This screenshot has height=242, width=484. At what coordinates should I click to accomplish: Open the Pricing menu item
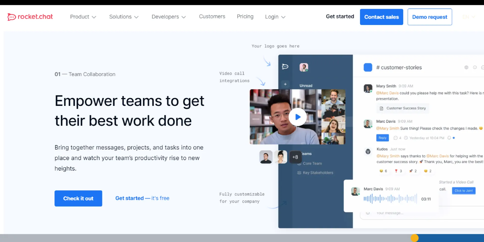pos(245,17)
